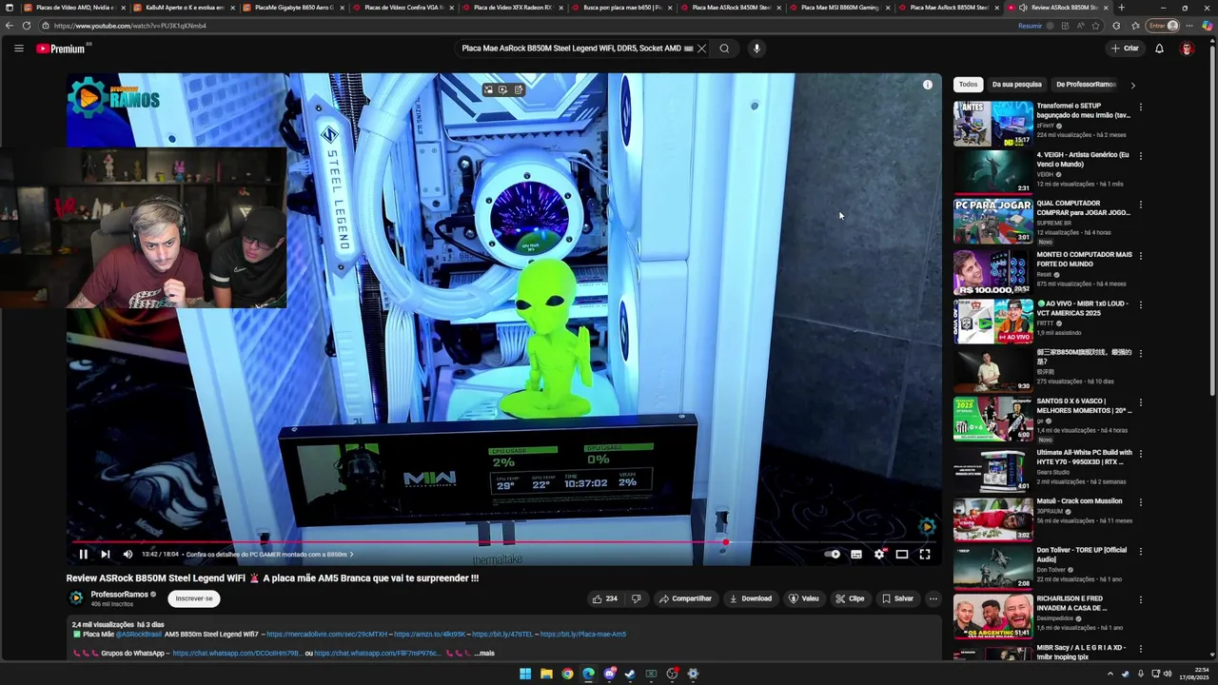Select the 'De ProfessorRamos' chip
This screenshot has height=685, width=1218.
pyautogui.click(x=1085, y=85)
